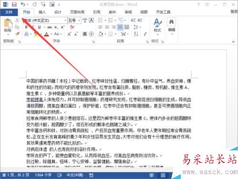Screen dimensions: 238x179
Task: Click the enclosed character circle icon
Action: (91, 34)
